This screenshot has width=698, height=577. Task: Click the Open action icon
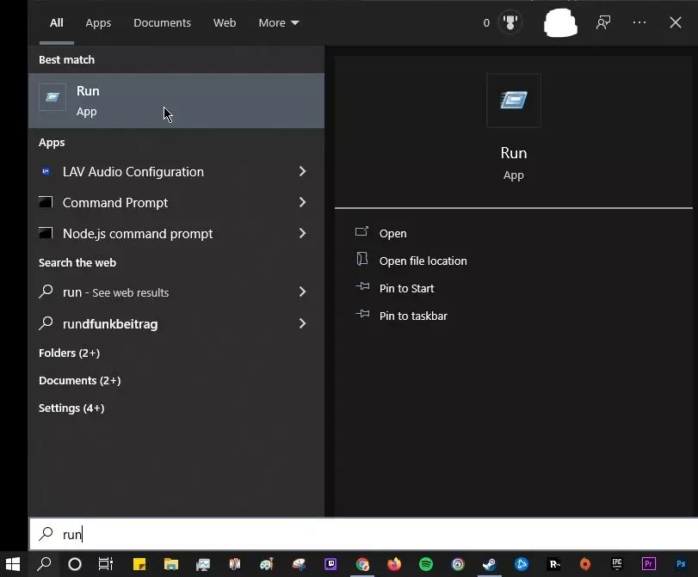click(361, 231)
